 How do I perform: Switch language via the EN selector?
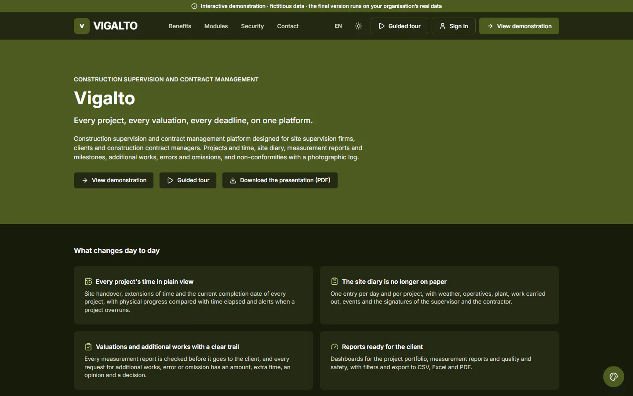tap(338, 26)
